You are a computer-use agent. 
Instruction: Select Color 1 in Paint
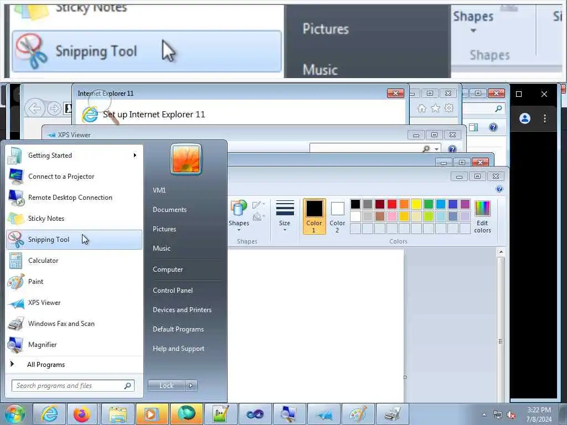(315, 216)
